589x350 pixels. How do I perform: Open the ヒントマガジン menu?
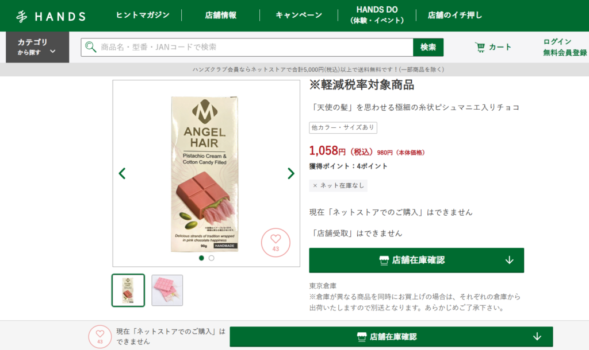click(143, 15)
